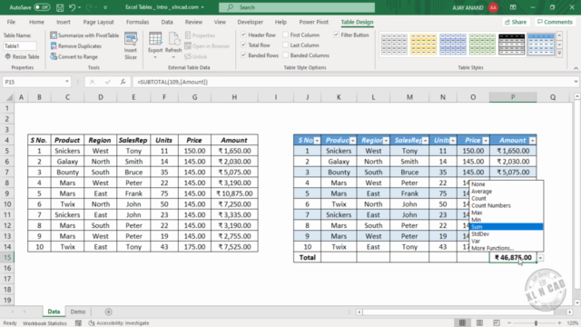Apply the yellow table style
The image size is (581, 327).
(424, 45)
